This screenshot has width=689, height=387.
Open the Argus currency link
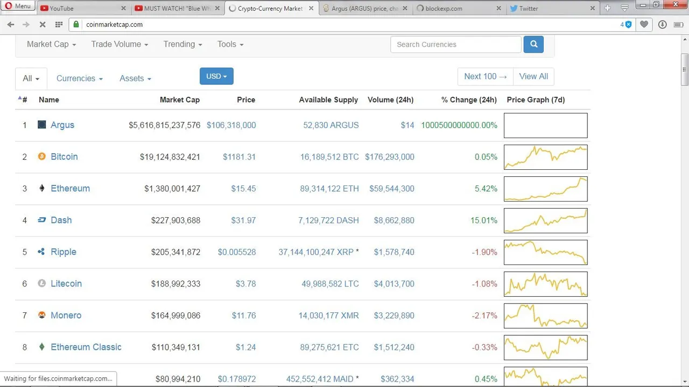(62, 125)
